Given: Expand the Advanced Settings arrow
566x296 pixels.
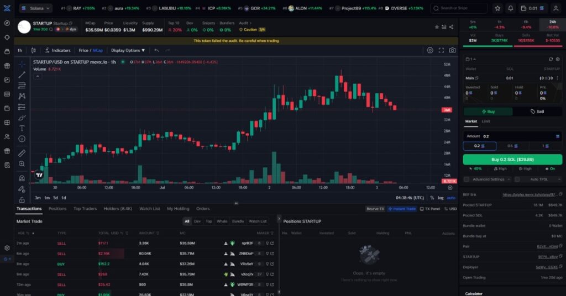Looking at the screenshot, I should pyautogui.click(x=509, y=179).
